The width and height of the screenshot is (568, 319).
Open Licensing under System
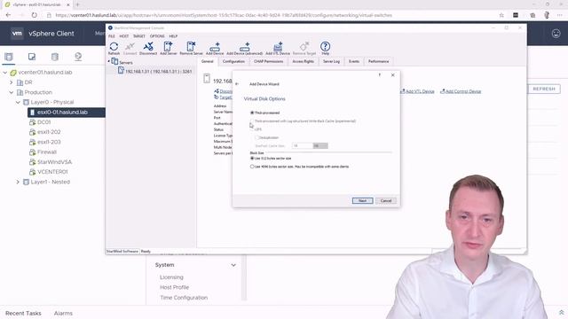click(171, 277)
